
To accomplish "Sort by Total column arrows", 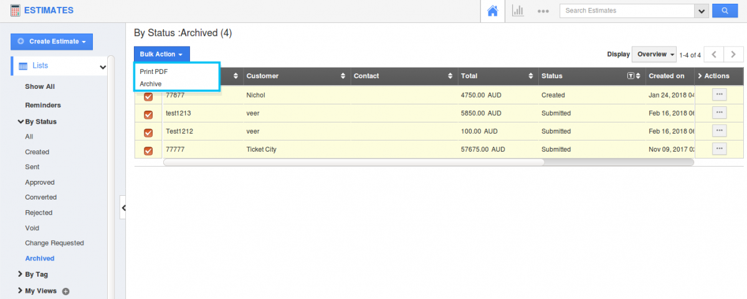I will pos(531,76).
